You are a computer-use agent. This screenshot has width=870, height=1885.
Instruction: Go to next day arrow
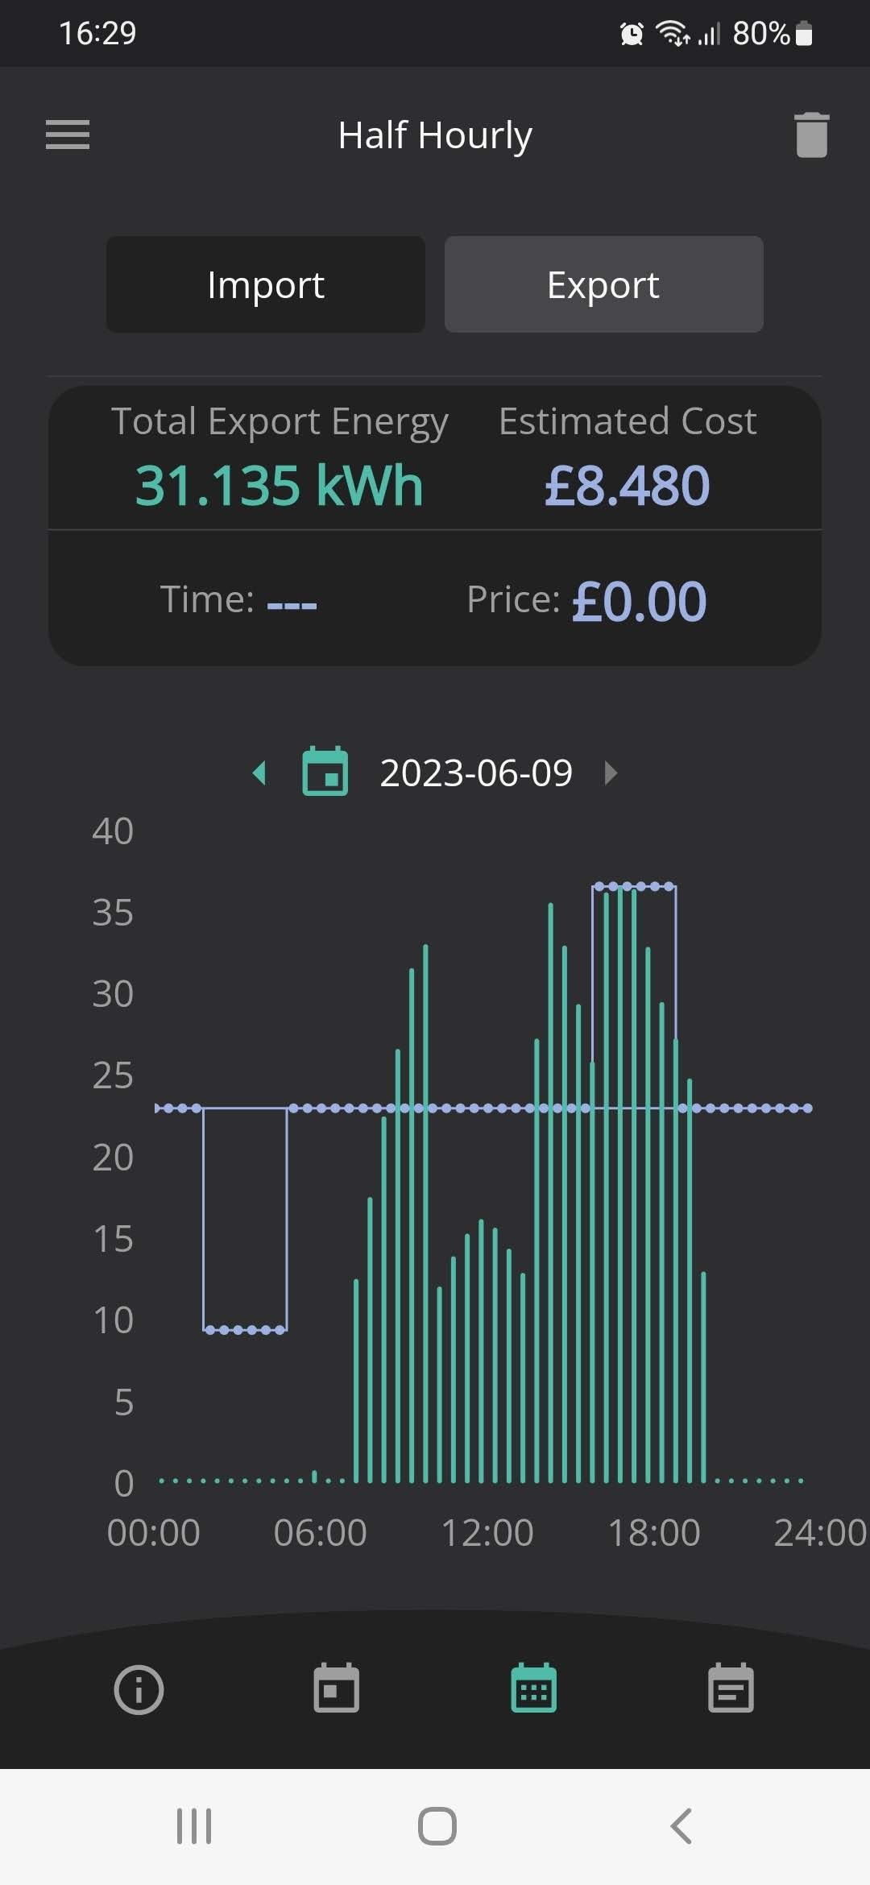coord(611,773)
